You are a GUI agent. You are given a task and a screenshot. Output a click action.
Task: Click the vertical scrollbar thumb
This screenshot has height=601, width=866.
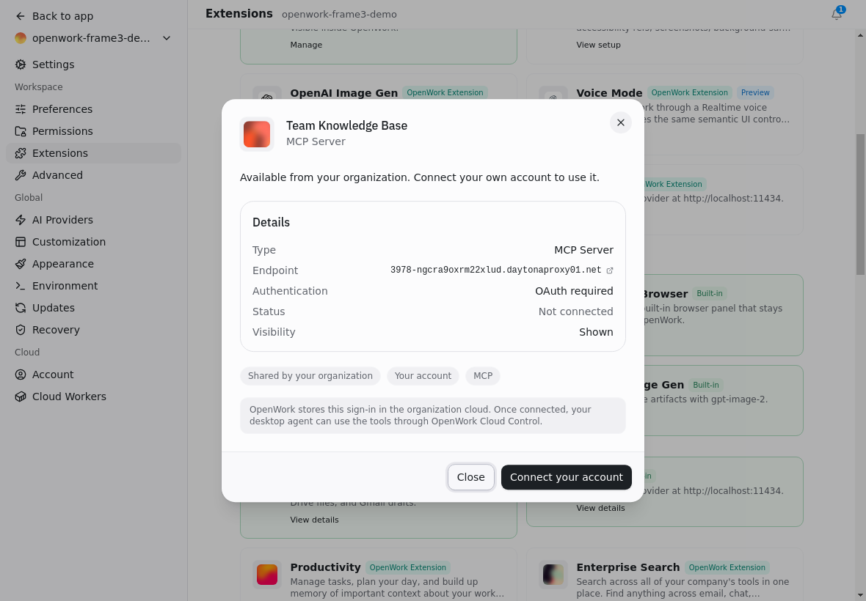(860, 204)
